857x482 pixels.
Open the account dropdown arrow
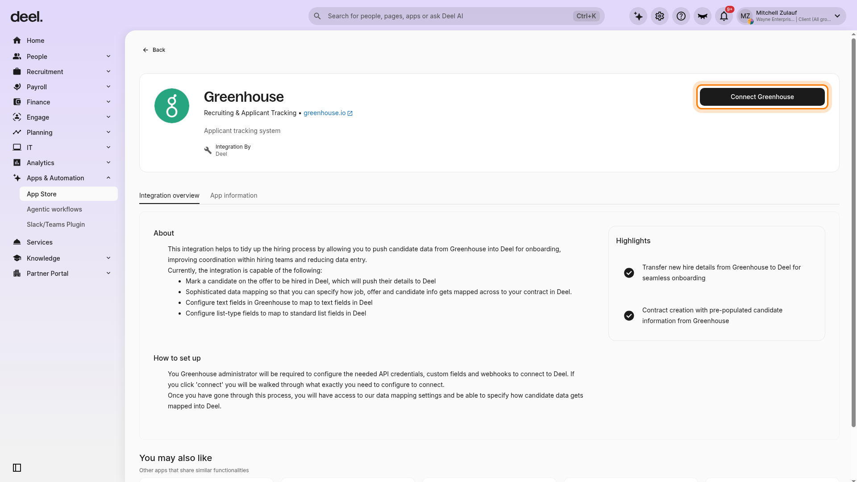pos(837,16)
